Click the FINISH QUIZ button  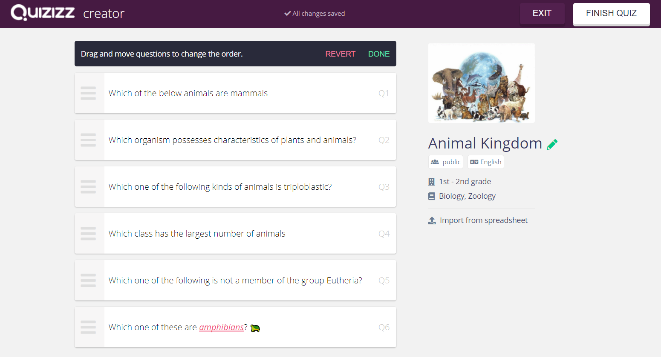pos(611,14)
